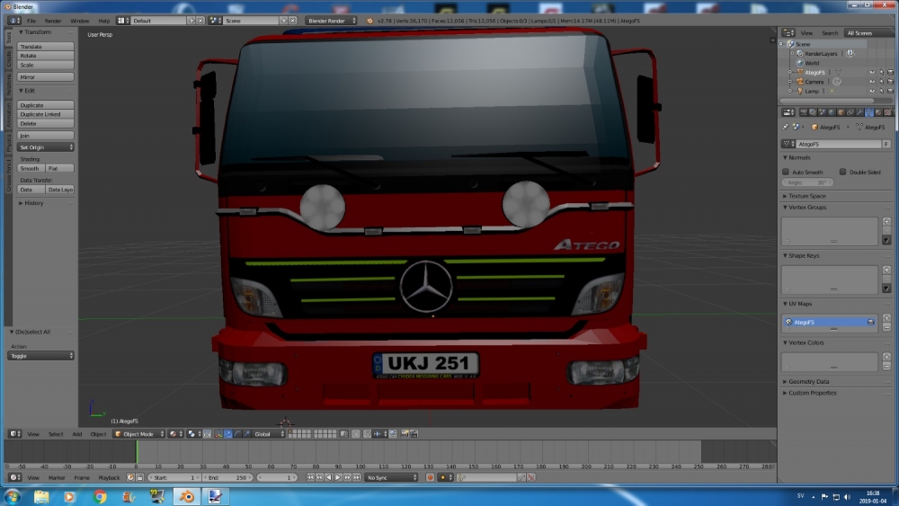This screenshot has width=899, height=506.
Task: Click the add UV map plus icon
Action: (887, 317)
